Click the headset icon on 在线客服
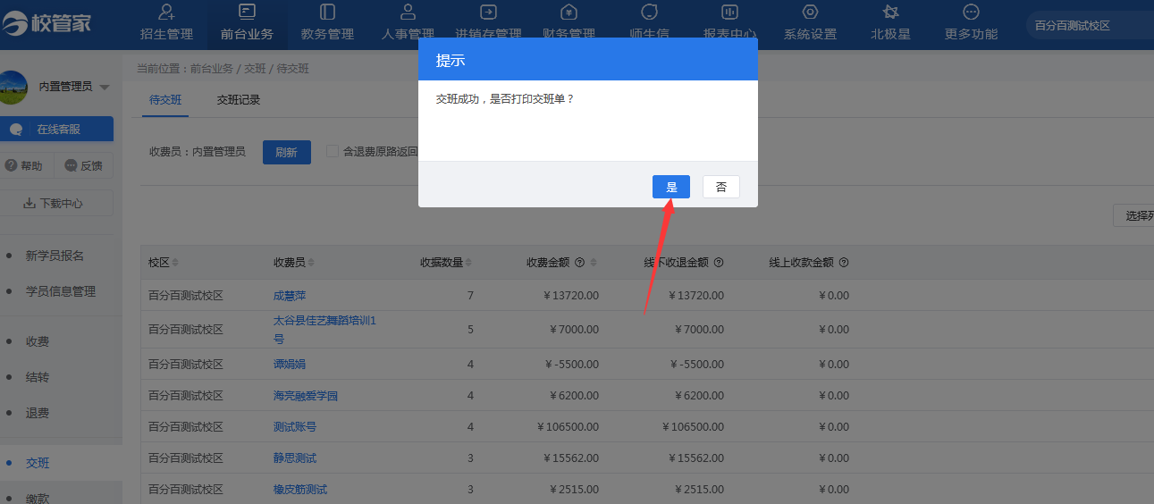This screenshot has height=504, width=1154. click(16, 130)
